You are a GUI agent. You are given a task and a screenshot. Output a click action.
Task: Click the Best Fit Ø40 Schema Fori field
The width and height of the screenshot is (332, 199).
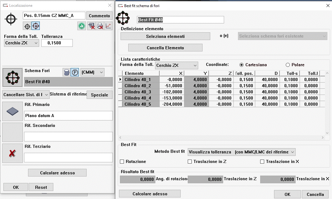coord(68,82)
